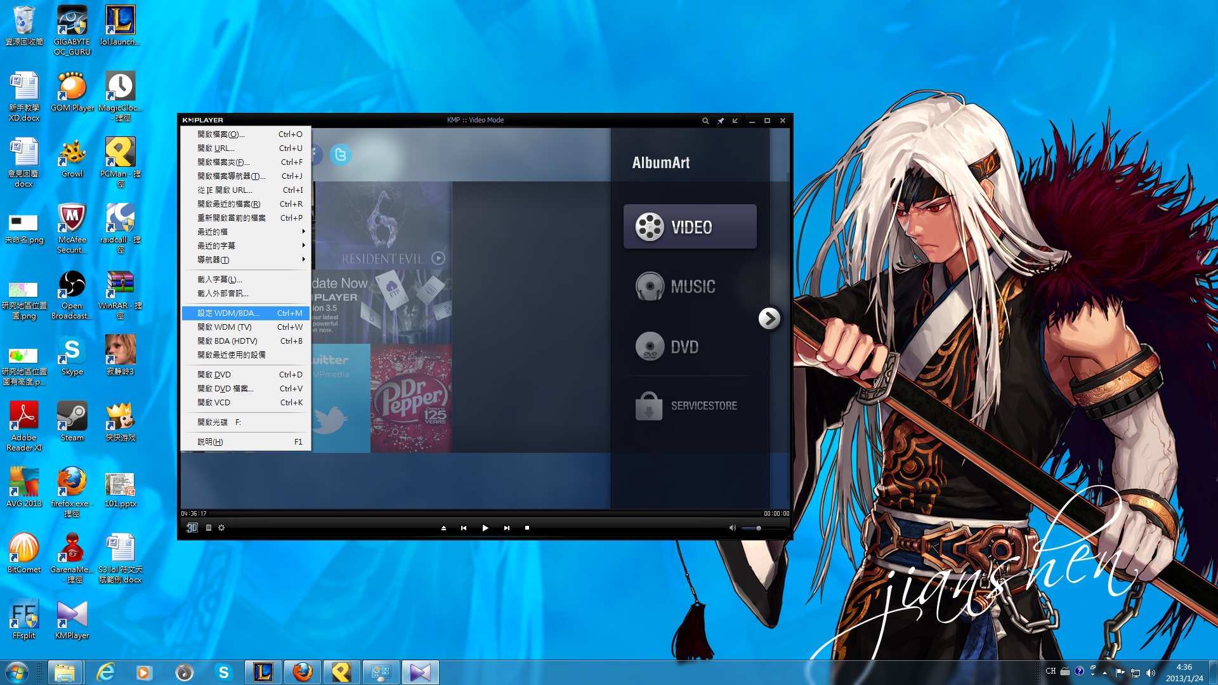Open Open Broadcaster desktop icon
The image size is (1218, 685).
point(72,295)
